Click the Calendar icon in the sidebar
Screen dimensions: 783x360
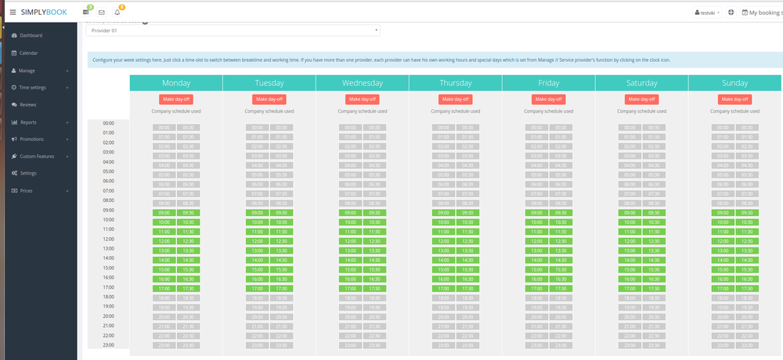[x=13, y=52]
